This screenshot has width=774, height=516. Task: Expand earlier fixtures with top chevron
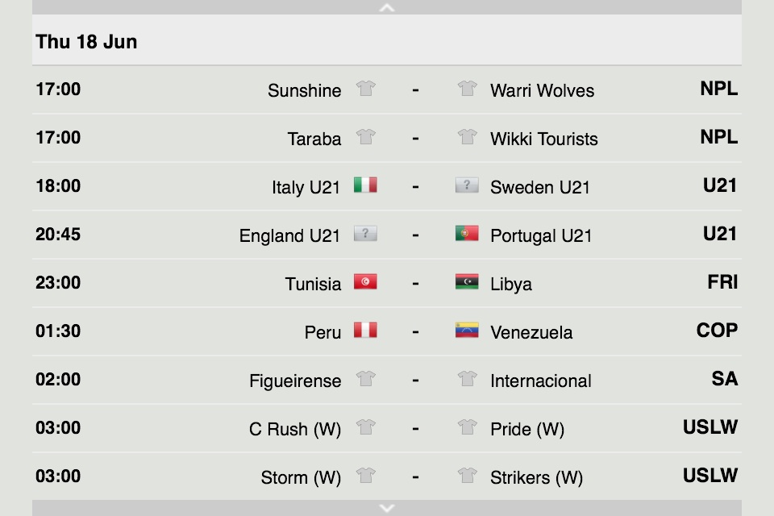387,7
